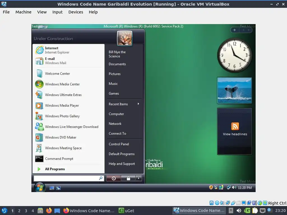This screenshot has height=215, width=287.
Task: Click the VirtualBox Guest Additions tray icon
Action: pos(216,187)
